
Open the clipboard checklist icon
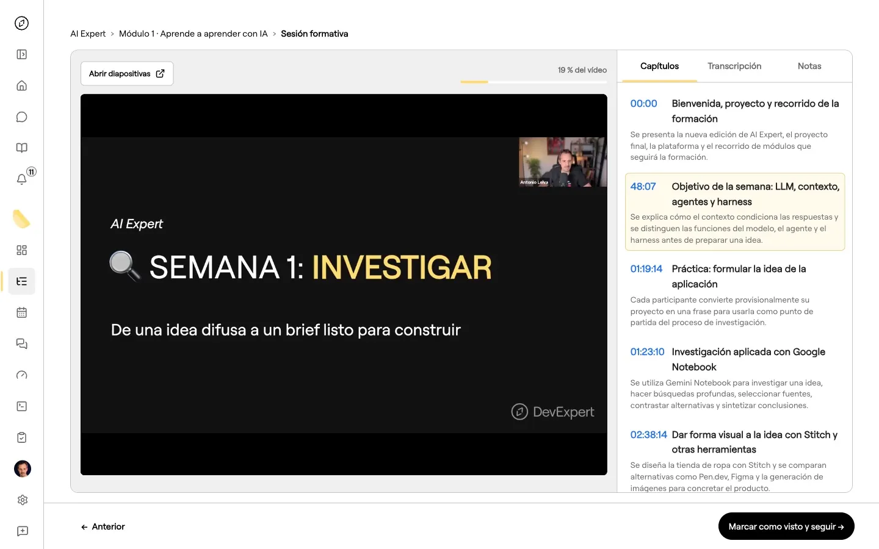click(x=21, y=437)
